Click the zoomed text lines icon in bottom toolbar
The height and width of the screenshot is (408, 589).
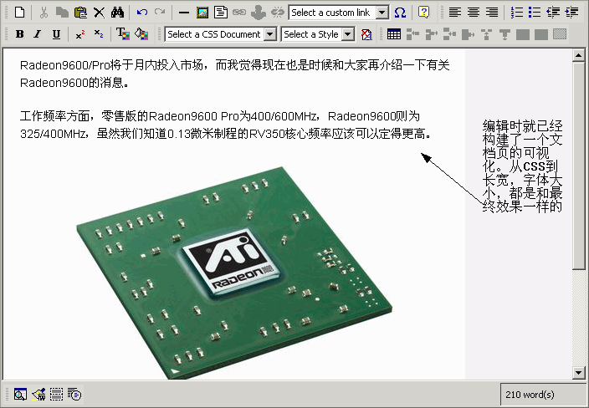point(74,395)
